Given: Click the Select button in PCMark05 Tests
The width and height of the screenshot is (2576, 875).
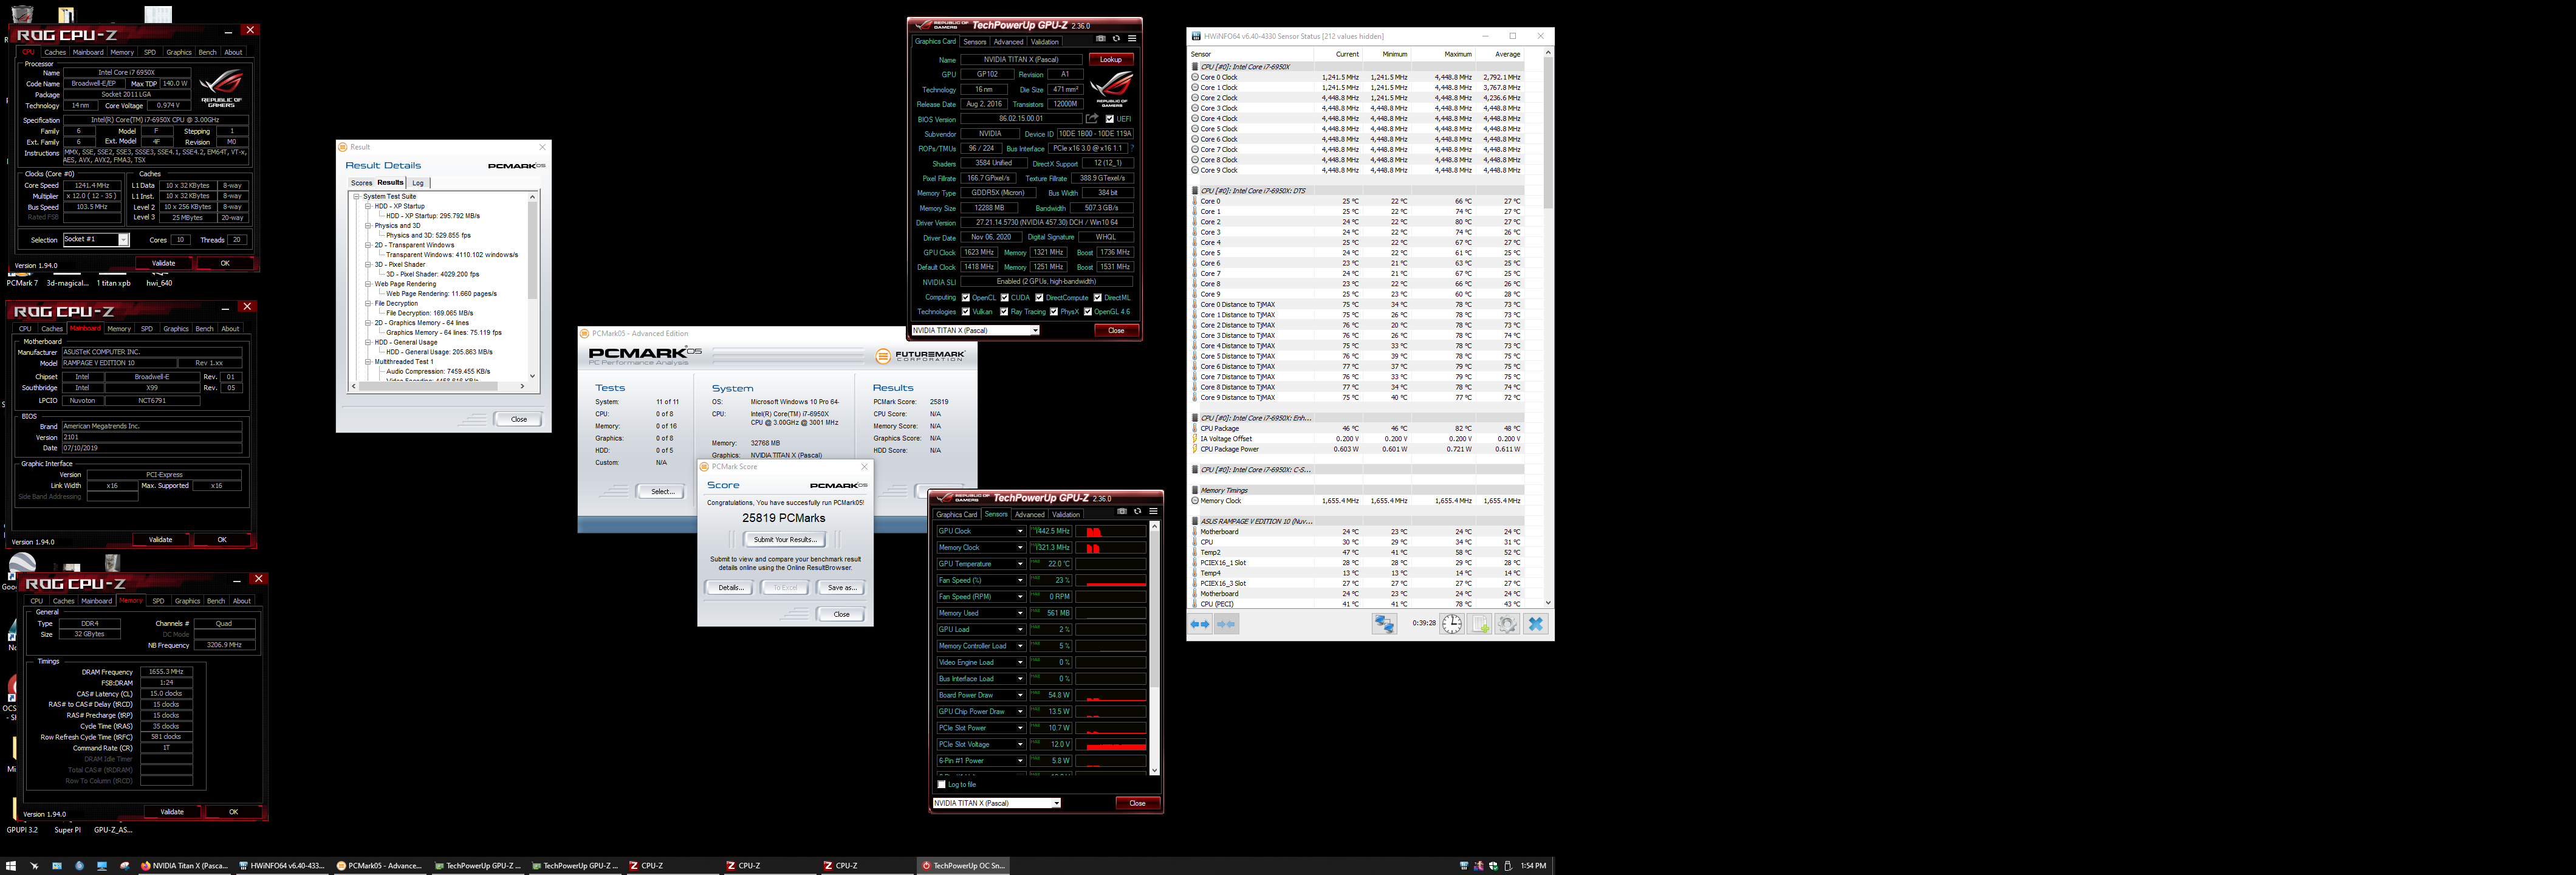Looking at the screenshot, I should coord(662,491).
